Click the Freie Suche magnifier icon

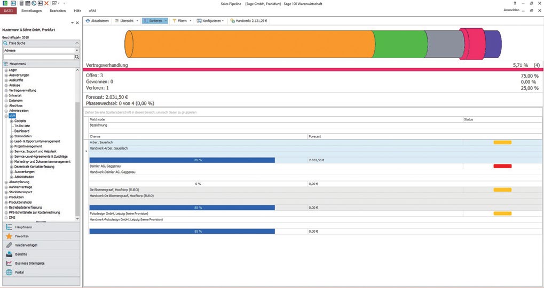[x=5, y=43]
